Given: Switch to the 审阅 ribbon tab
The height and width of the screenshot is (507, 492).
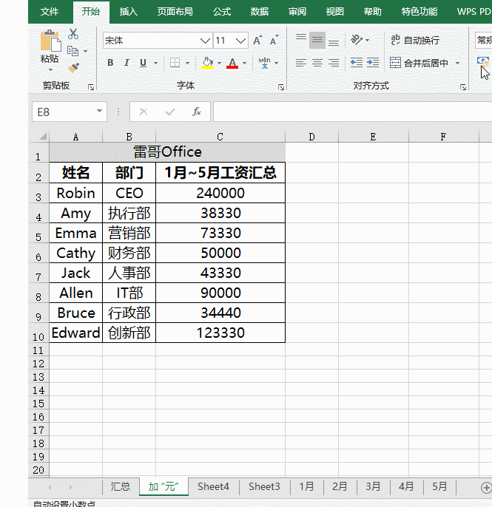Looking at the screenshot, I should (x=297, y=12).
